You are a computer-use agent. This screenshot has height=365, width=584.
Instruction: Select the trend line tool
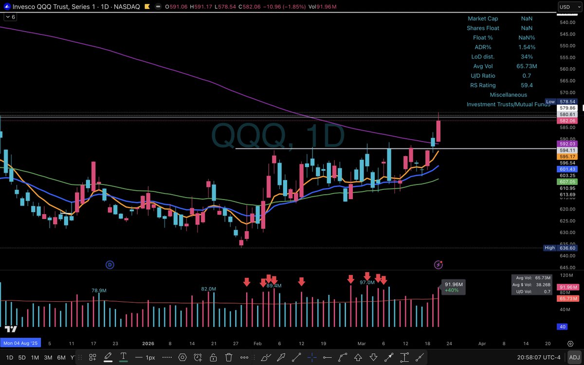[297, 357]
